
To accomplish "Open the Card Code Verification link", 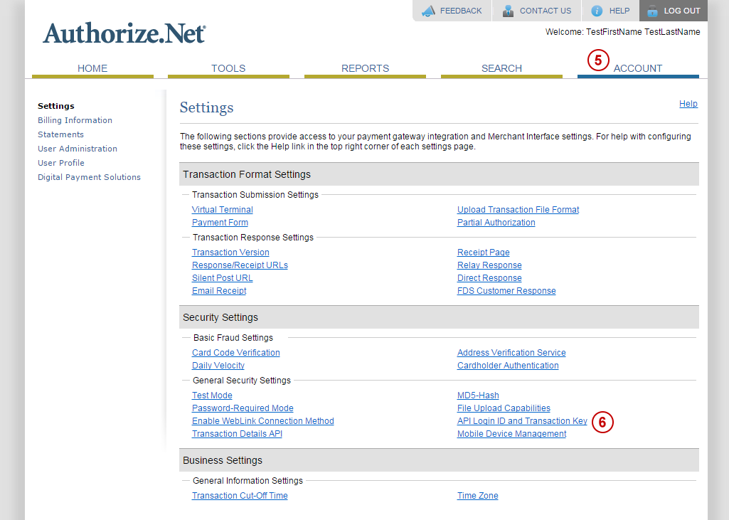I will [235, 353].
